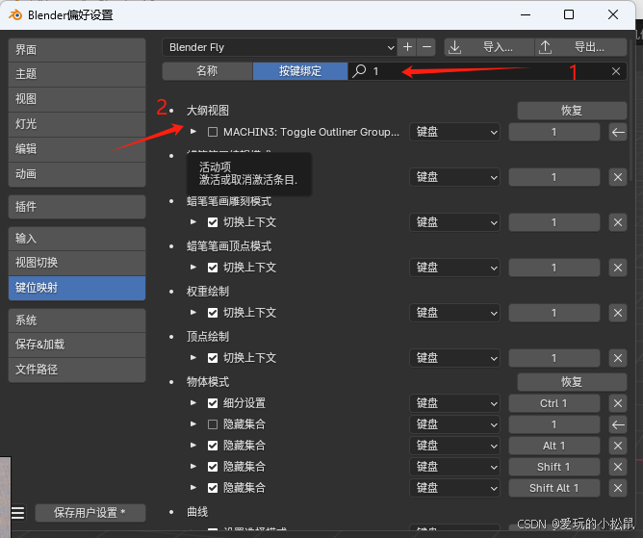
Task: Clear the search field with its X icon
Action: pos(616,71)
